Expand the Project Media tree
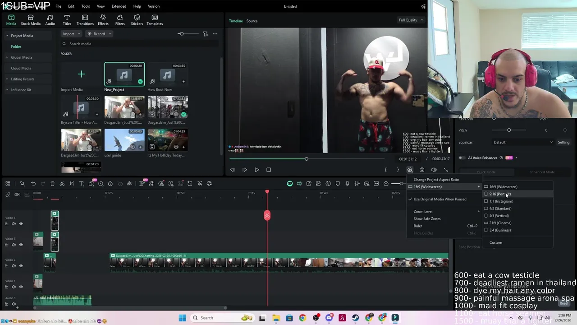Screen dimensions: 577x325 tap(7, 36)
